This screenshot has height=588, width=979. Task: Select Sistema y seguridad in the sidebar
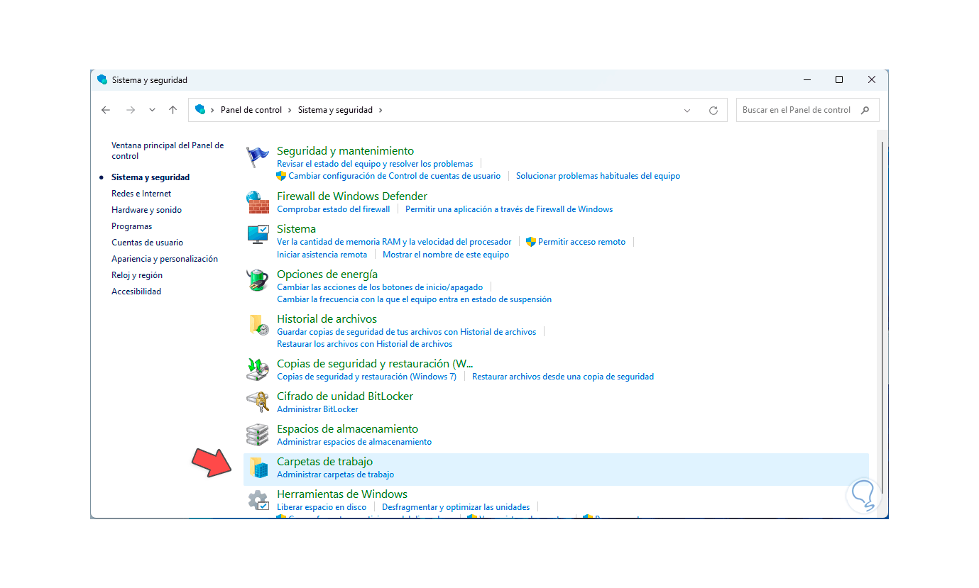pyautogui.click(x=151, y=177)
